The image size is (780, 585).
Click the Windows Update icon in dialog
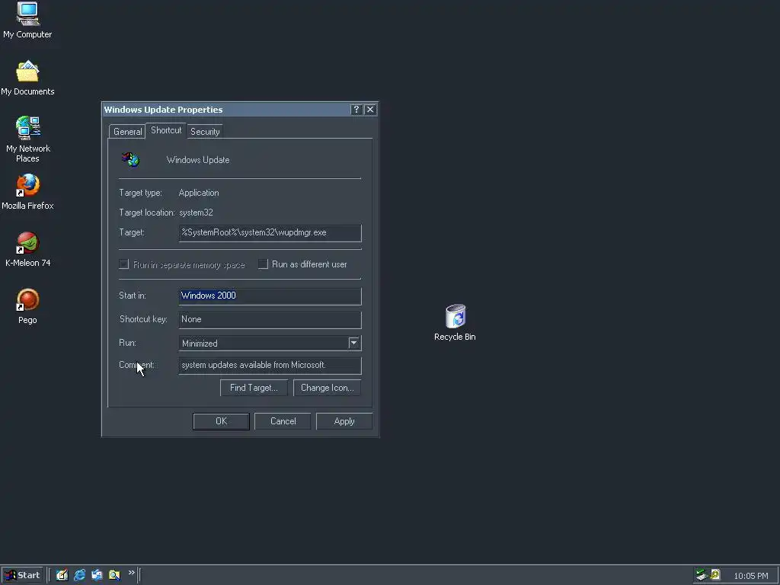131,160
